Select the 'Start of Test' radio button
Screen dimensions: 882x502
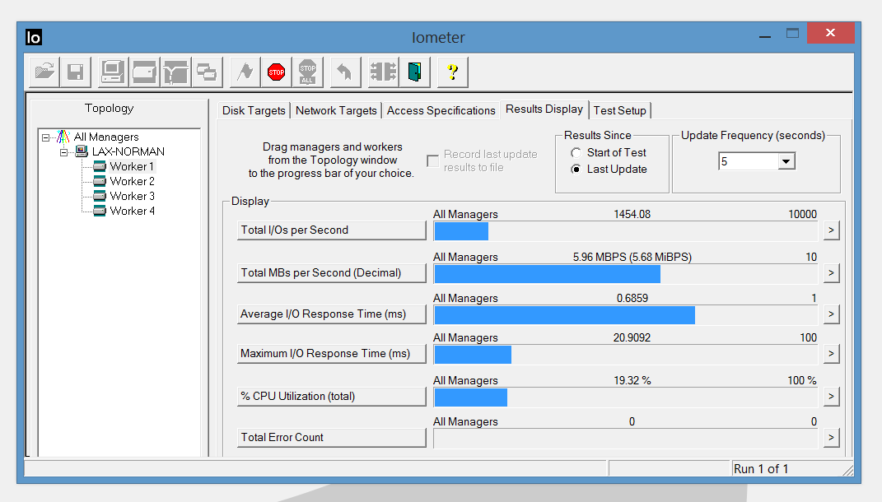(576, 152)
